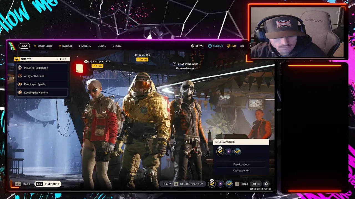Viewport: 355px width, 199px height.
Task: Click the ESC key icon
Action: [x=18, y=184]
